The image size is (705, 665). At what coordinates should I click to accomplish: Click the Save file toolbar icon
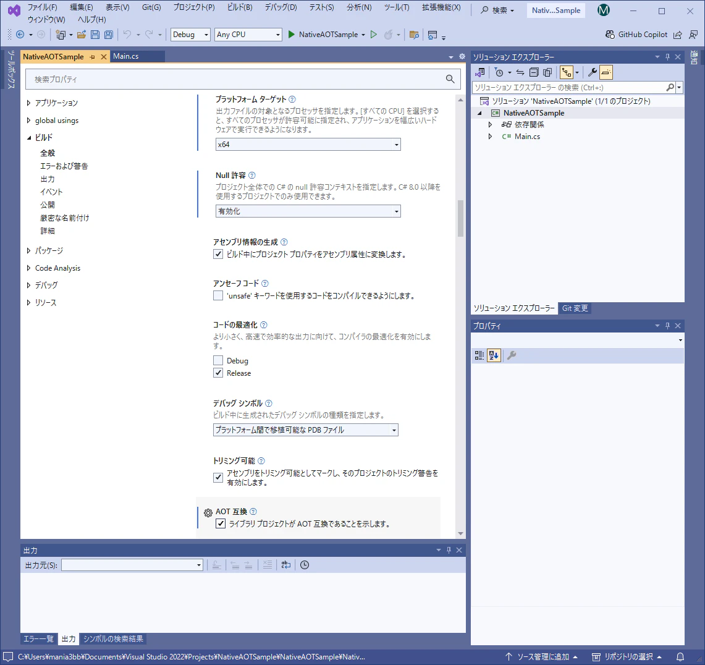click(95, 35)
